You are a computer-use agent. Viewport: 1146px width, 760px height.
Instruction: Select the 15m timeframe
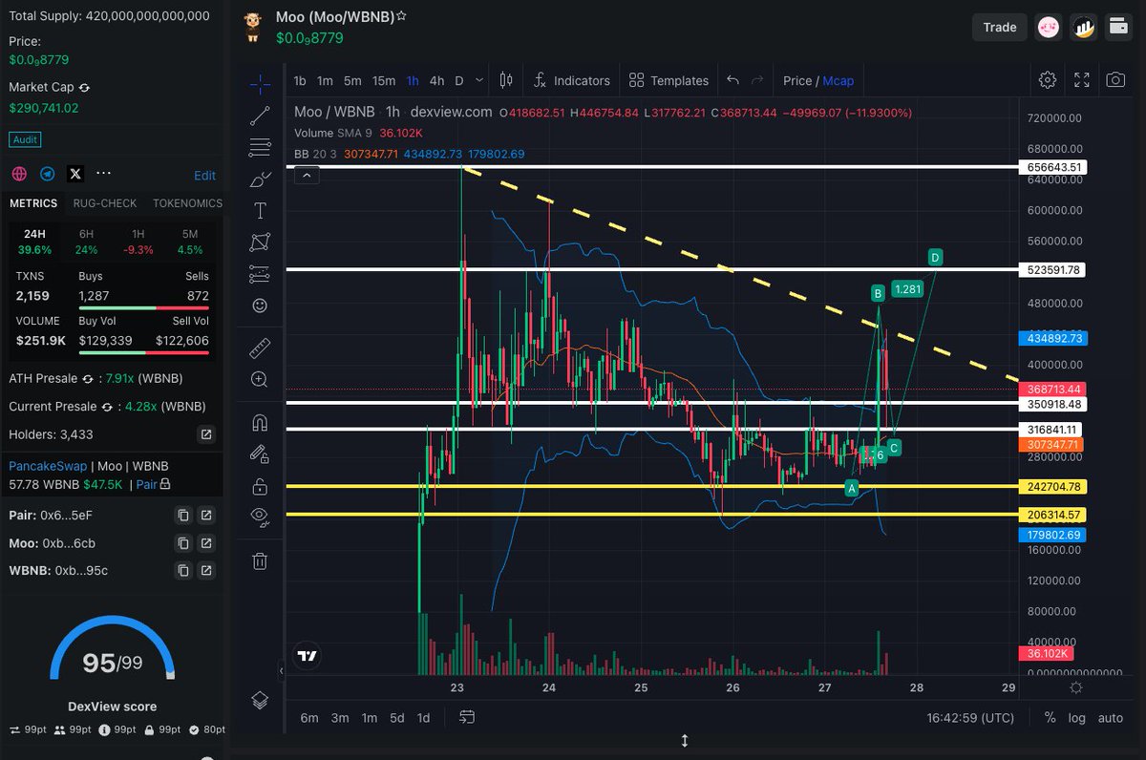pyautogui.click(x=384, y=81)
